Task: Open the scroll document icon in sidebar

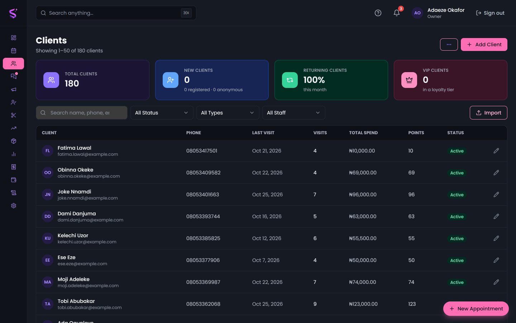Action: [14, 193]
